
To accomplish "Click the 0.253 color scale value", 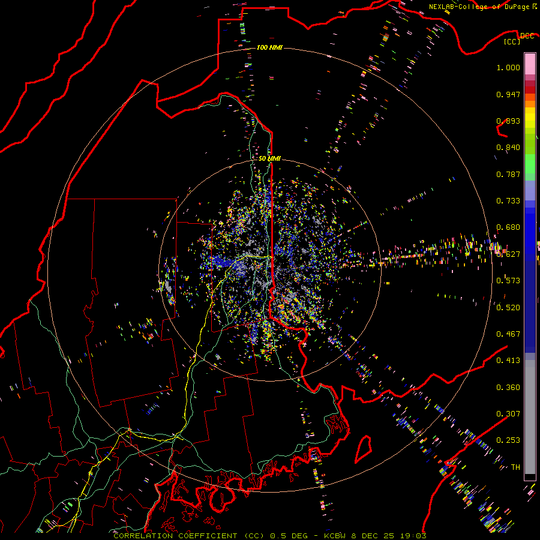I will pos(508,440).
